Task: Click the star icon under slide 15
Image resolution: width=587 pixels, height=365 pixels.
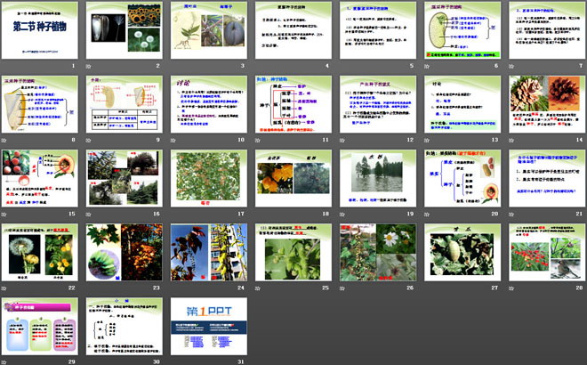Action: [5, 215]
